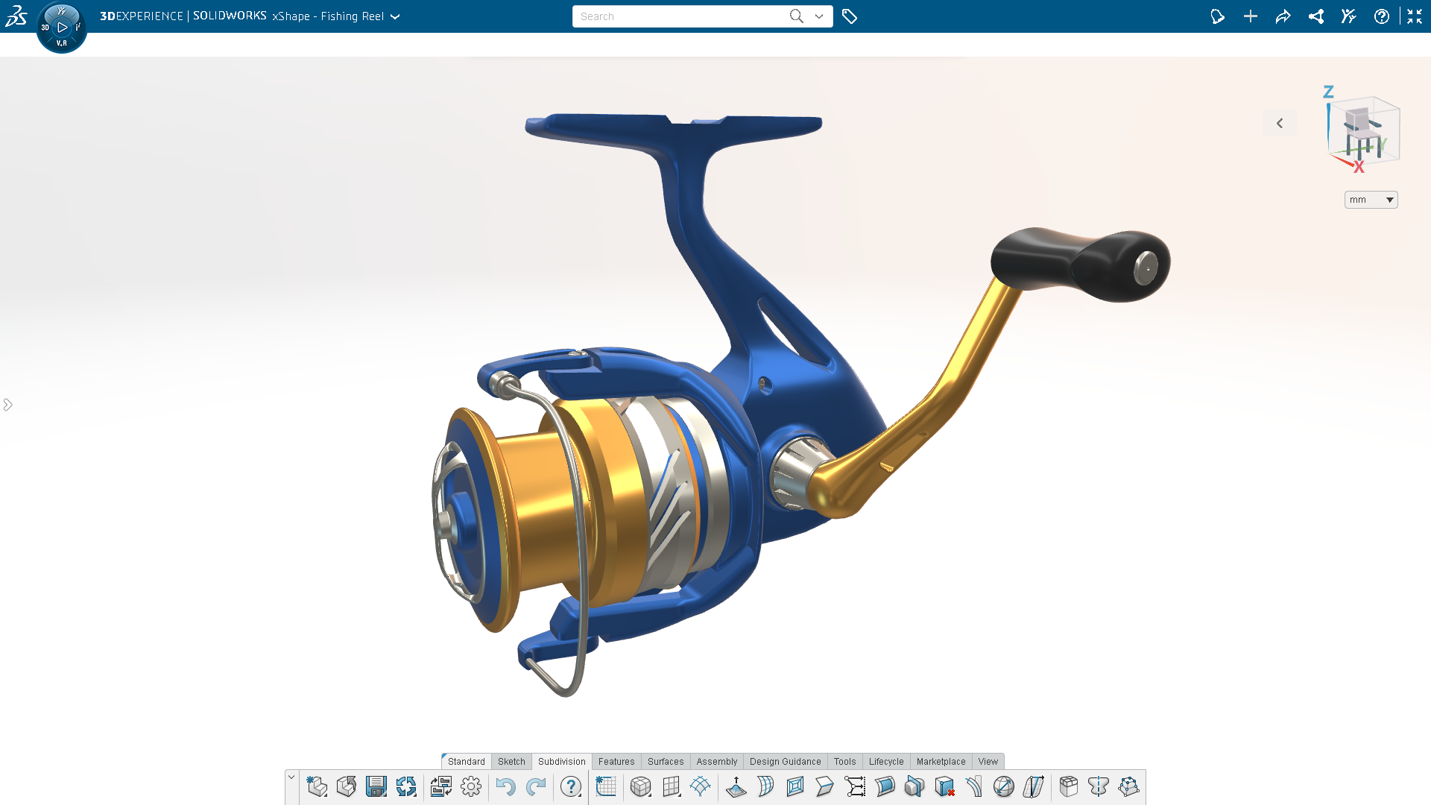This screenshot has width=1431, height=805.
Task: Expand the left side panel chevron
Action: click(x=7, y=405)
